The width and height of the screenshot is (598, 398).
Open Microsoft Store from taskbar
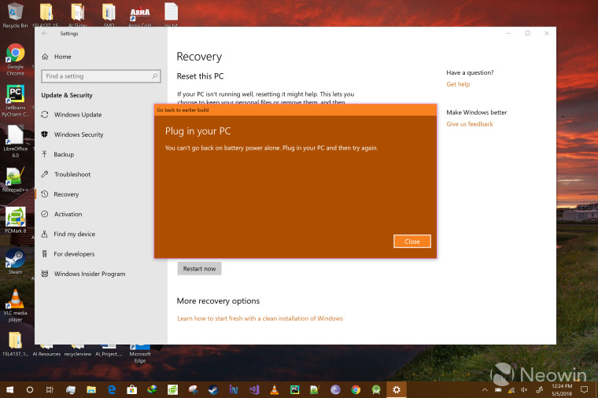click(132, 389)
